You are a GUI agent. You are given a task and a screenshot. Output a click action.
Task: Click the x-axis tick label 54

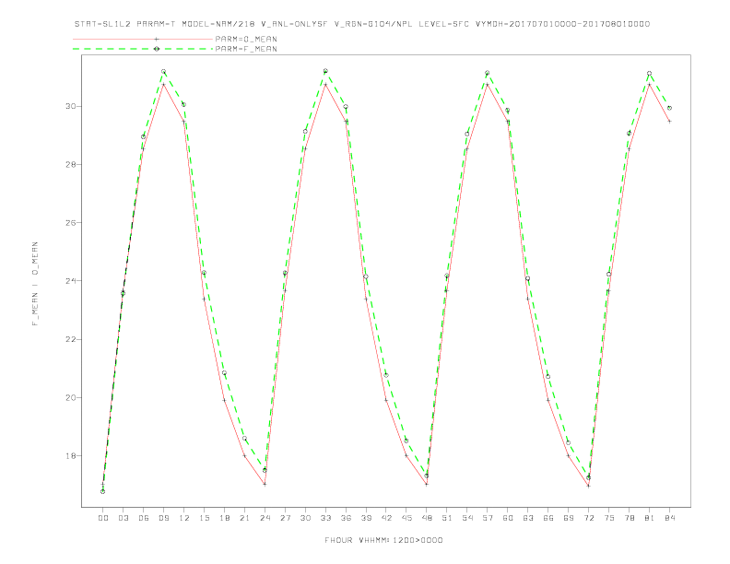click(x=467, y=518)
